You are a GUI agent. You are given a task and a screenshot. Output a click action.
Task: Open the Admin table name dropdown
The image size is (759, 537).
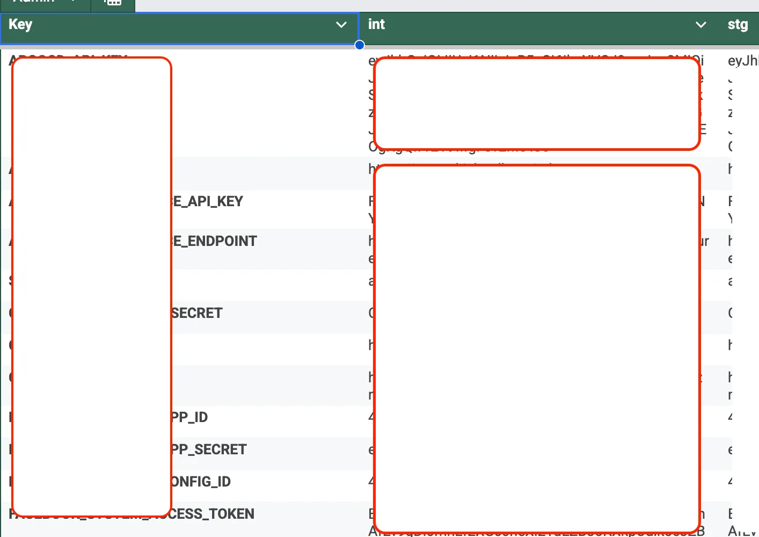tap(73, 2)
